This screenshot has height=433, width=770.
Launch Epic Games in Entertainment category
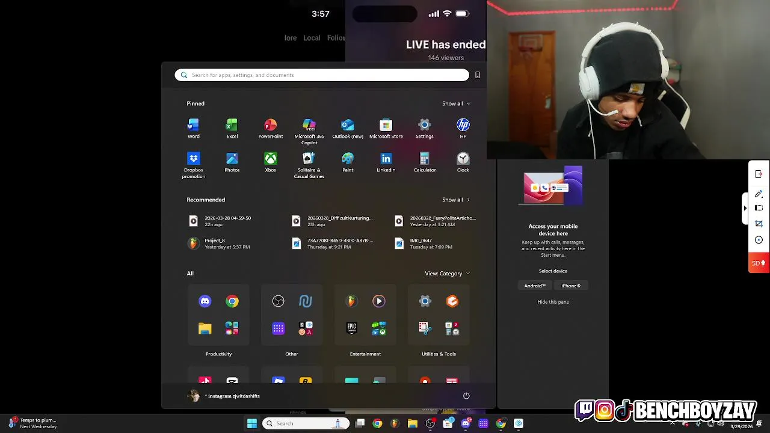point(352,328)
